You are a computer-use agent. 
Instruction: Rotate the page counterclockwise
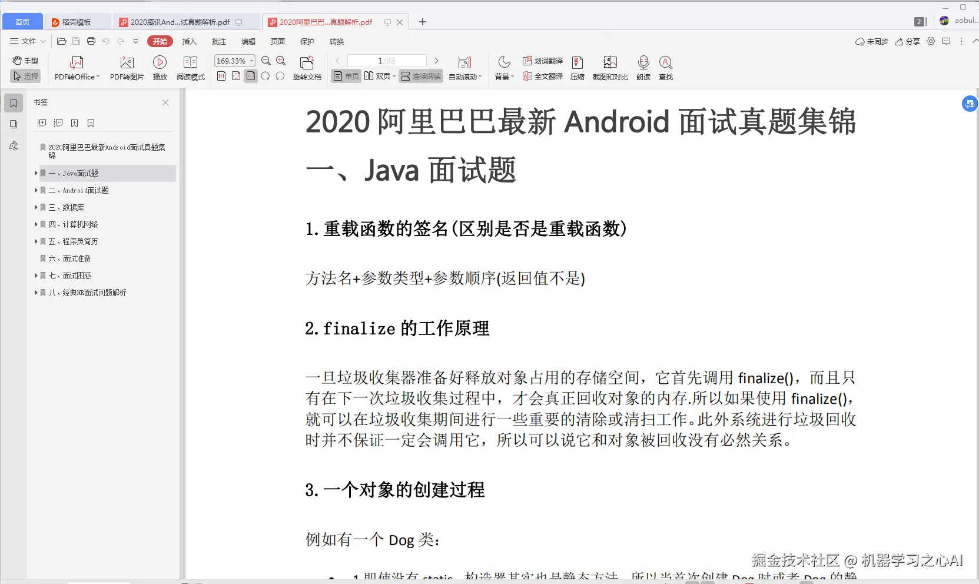pyautogui.click(x=280, y=76)
